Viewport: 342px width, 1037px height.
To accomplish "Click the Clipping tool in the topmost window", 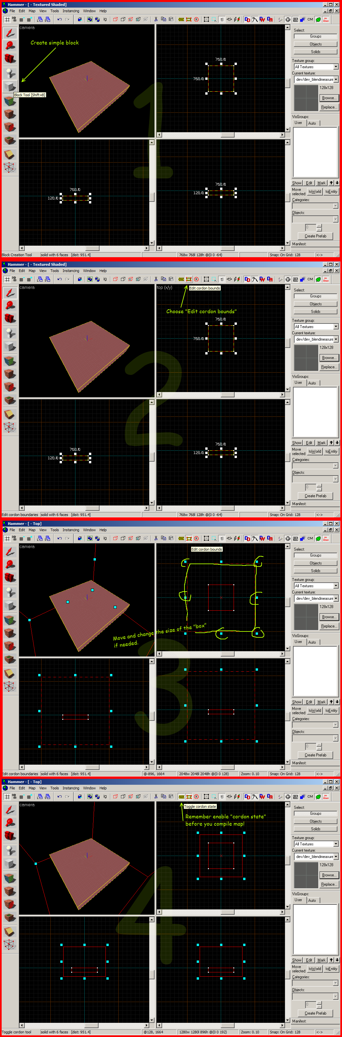I will click(10, 155).
